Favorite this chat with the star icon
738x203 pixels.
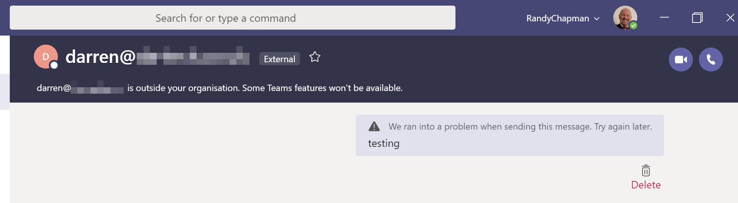click(x=315, y=57)
